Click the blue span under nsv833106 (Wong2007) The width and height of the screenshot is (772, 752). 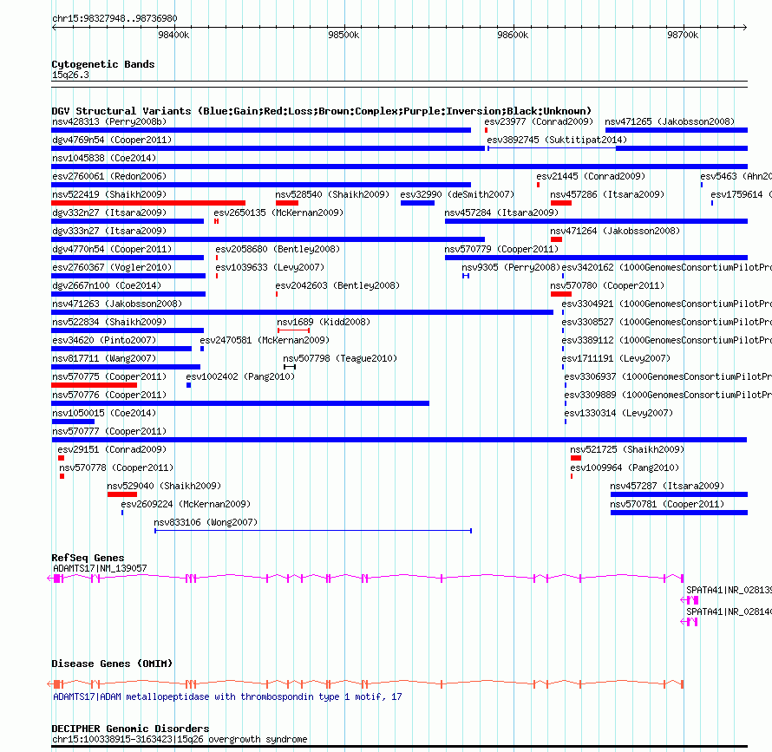coord(313,530)
